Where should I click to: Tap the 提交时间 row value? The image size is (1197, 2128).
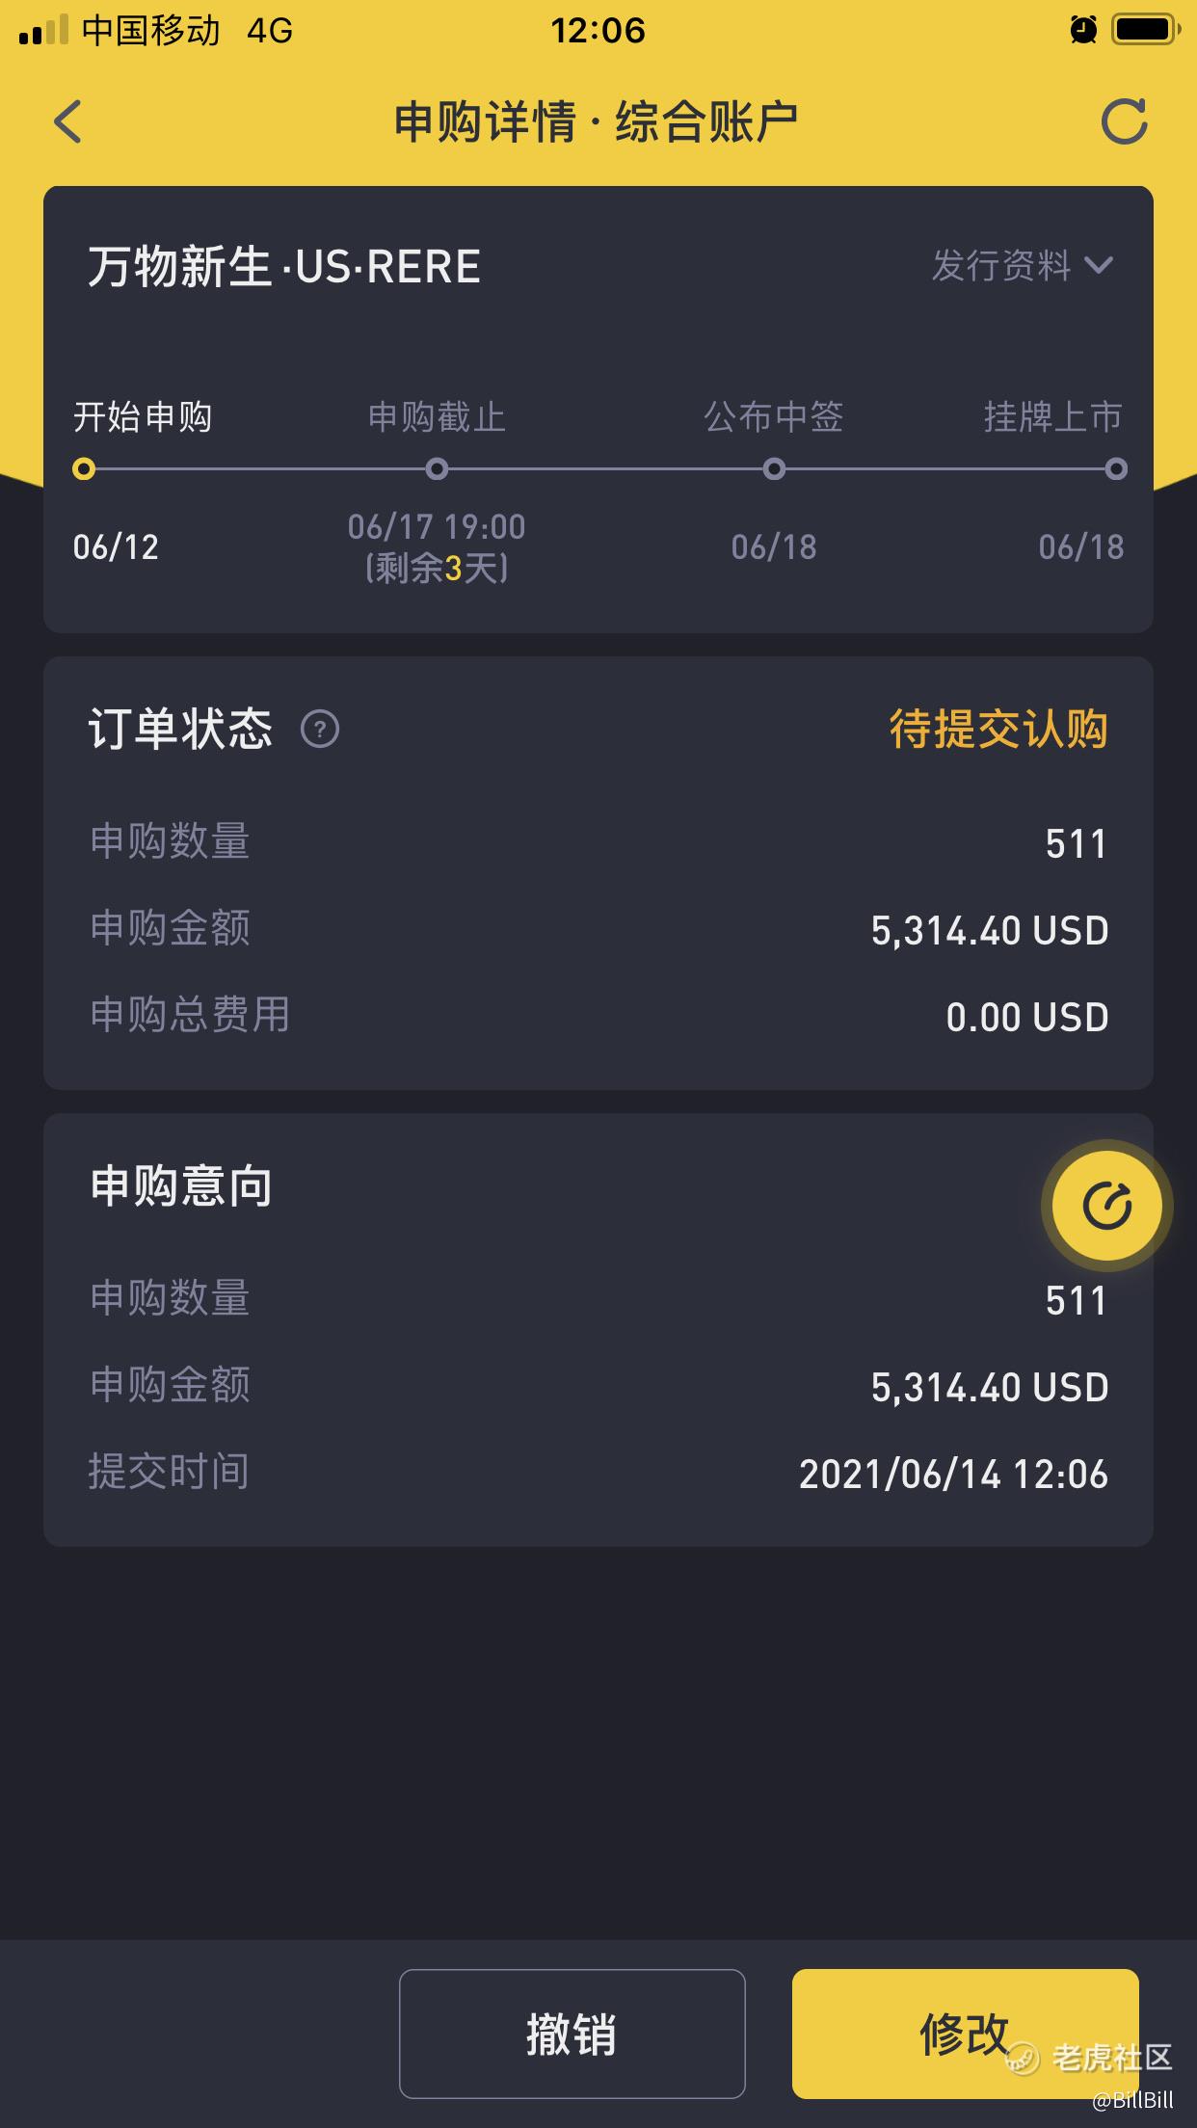pyautogui.click(x=954, y=1474)
